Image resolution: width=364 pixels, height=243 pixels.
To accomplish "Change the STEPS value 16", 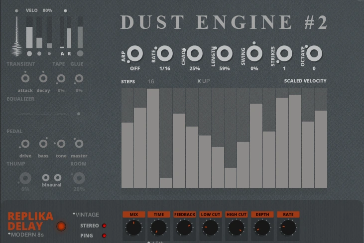I will point(151,81).
